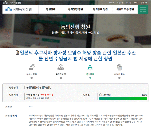Click the 동의진행 청원 banner heading
The width and height of the screenshot is (151, 131).
click(x=75, y=27)
